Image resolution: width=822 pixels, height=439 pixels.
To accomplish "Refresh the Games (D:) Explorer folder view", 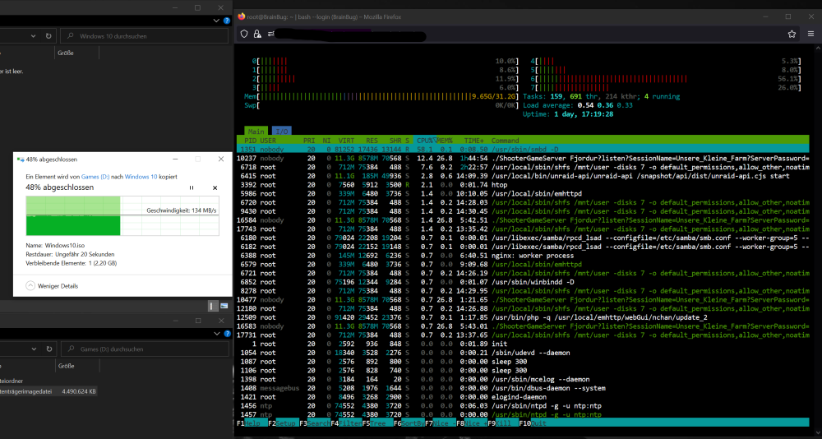I will pyautogui.click(x=48, y=349).
